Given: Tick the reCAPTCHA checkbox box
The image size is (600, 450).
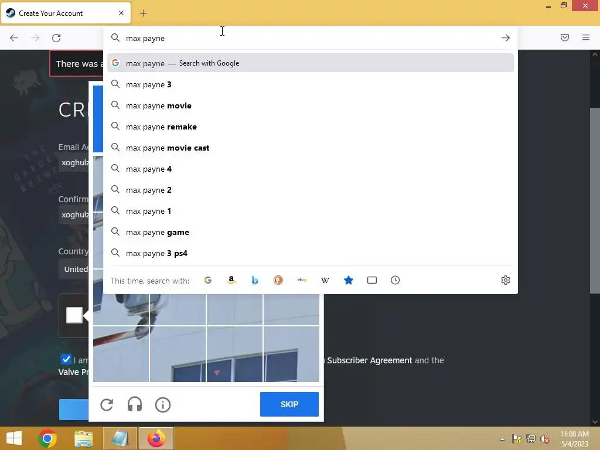Looking at the screenshot, I should (74, 315).
